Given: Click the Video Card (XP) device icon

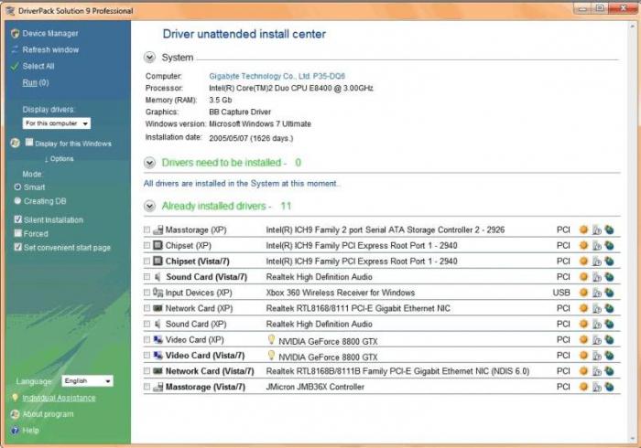Looking at the screenshot, I should coord(158,339).
